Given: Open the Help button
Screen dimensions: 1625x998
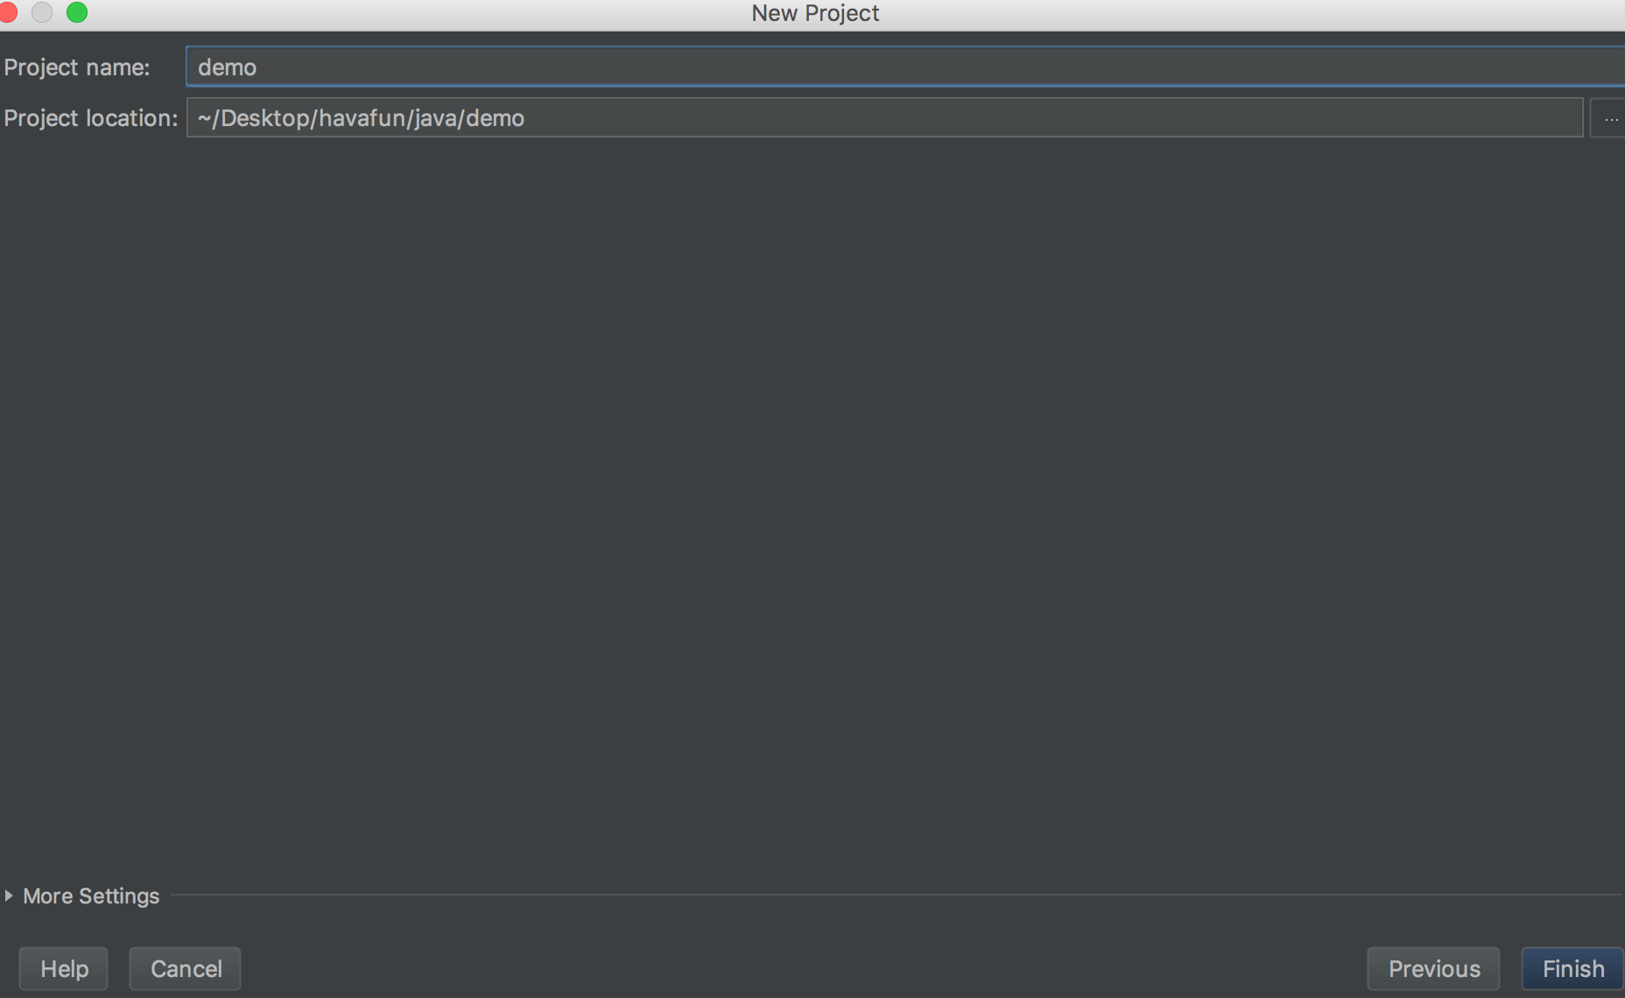Looking at the screenshot, I should [x=64, y=968].
